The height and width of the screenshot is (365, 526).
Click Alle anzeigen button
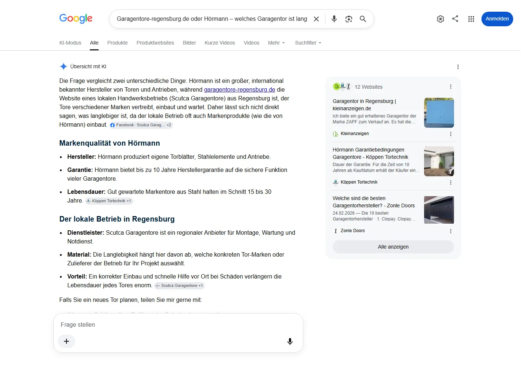click(x=393, y=247)
